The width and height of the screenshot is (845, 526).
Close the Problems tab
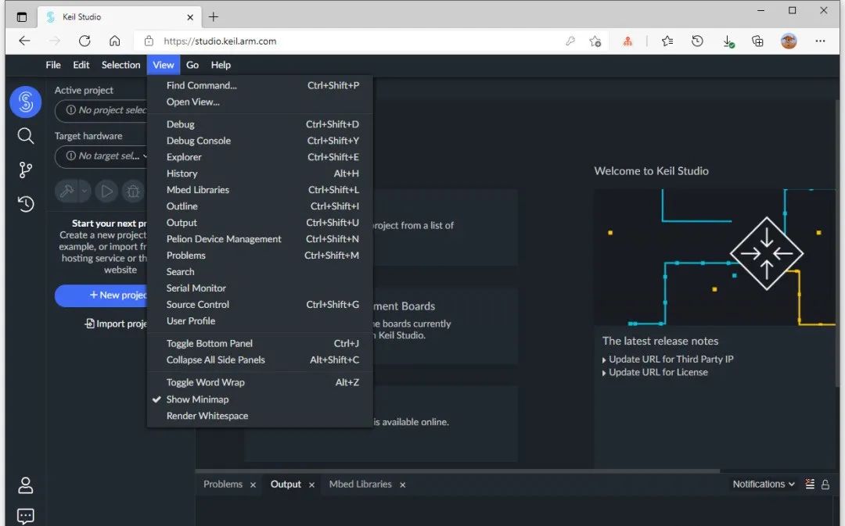(253, 485)
